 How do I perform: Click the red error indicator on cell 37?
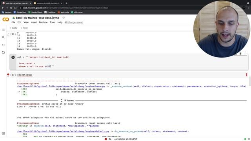[8, 74]
